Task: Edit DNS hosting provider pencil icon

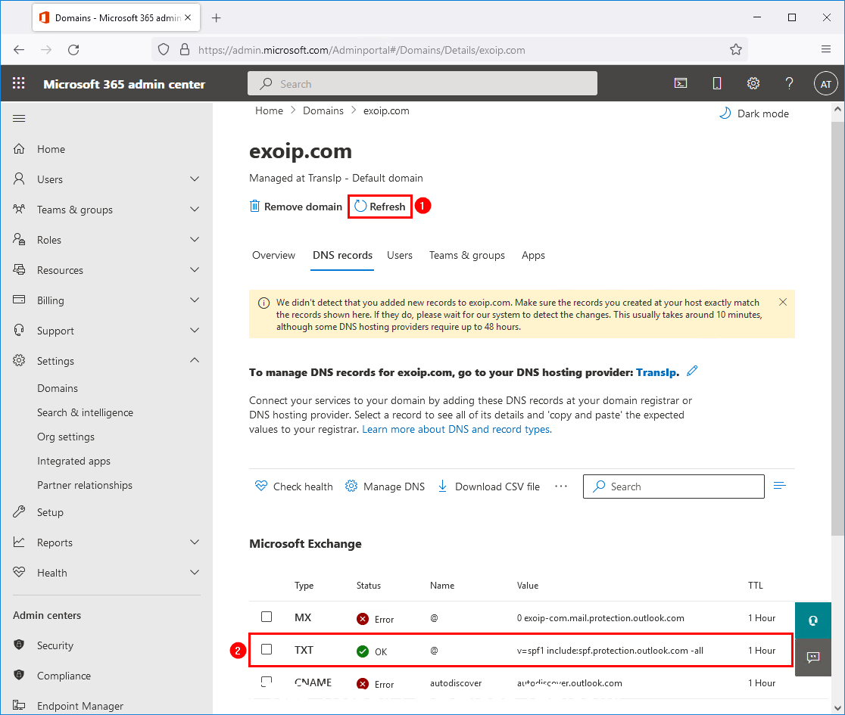Action: [692, 371]
